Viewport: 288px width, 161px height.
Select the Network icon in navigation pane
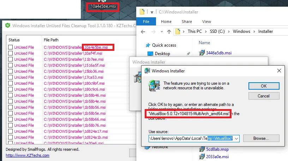tap(147, 147)
